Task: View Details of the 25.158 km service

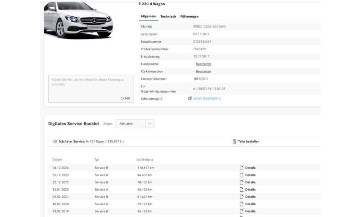Action: click(x=250, y=211)
